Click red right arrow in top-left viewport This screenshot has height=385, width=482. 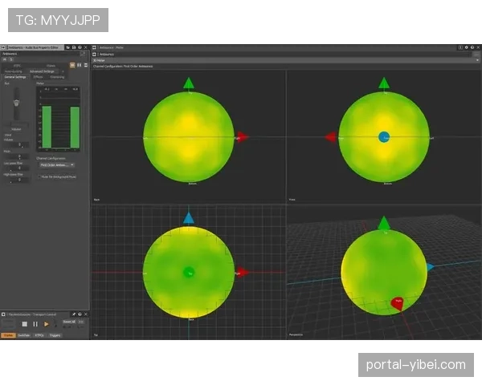pyautogui.click(x=243, y=137)
